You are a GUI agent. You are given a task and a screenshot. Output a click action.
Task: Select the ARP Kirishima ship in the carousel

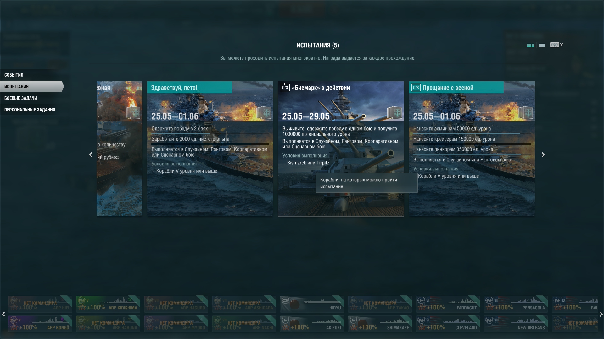[x=108, y=304]
